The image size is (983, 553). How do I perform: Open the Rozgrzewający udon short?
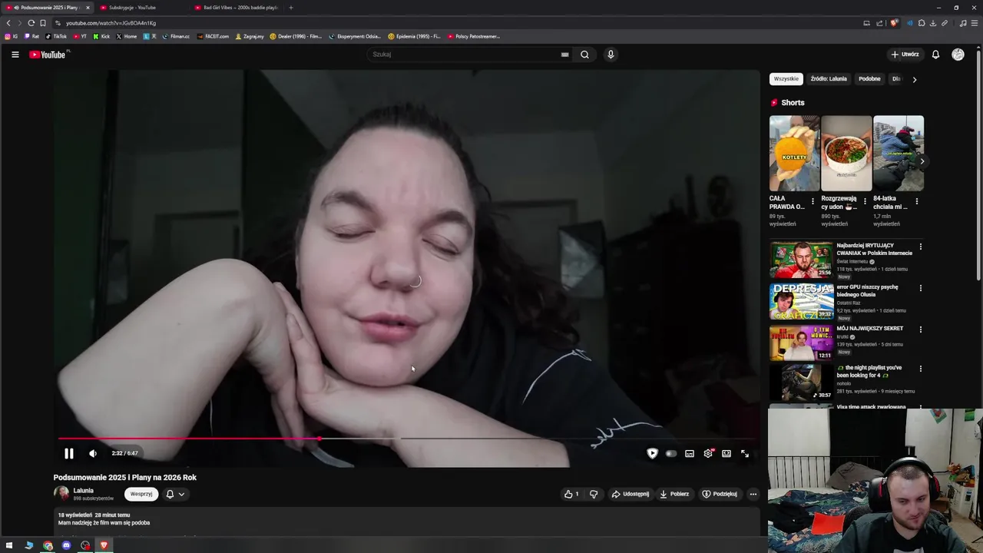[x=846, y=153]
